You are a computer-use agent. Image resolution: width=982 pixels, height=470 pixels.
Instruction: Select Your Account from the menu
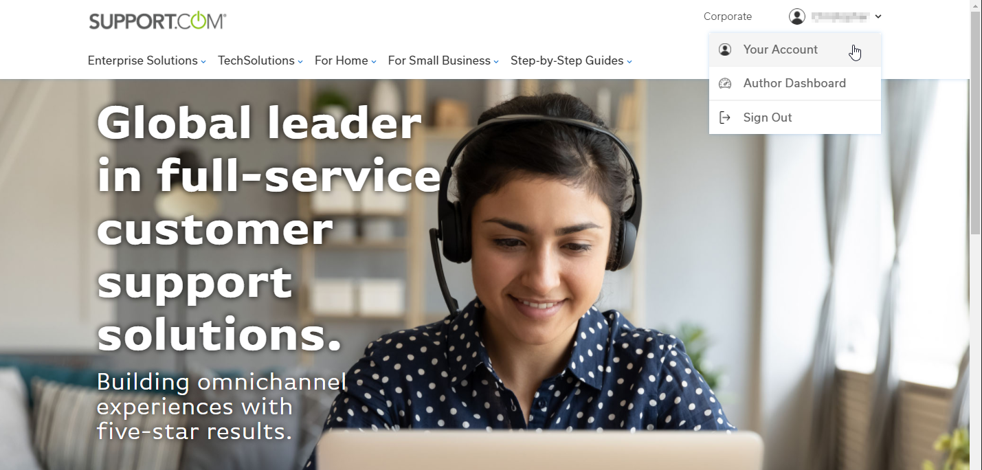pos(795,49)
